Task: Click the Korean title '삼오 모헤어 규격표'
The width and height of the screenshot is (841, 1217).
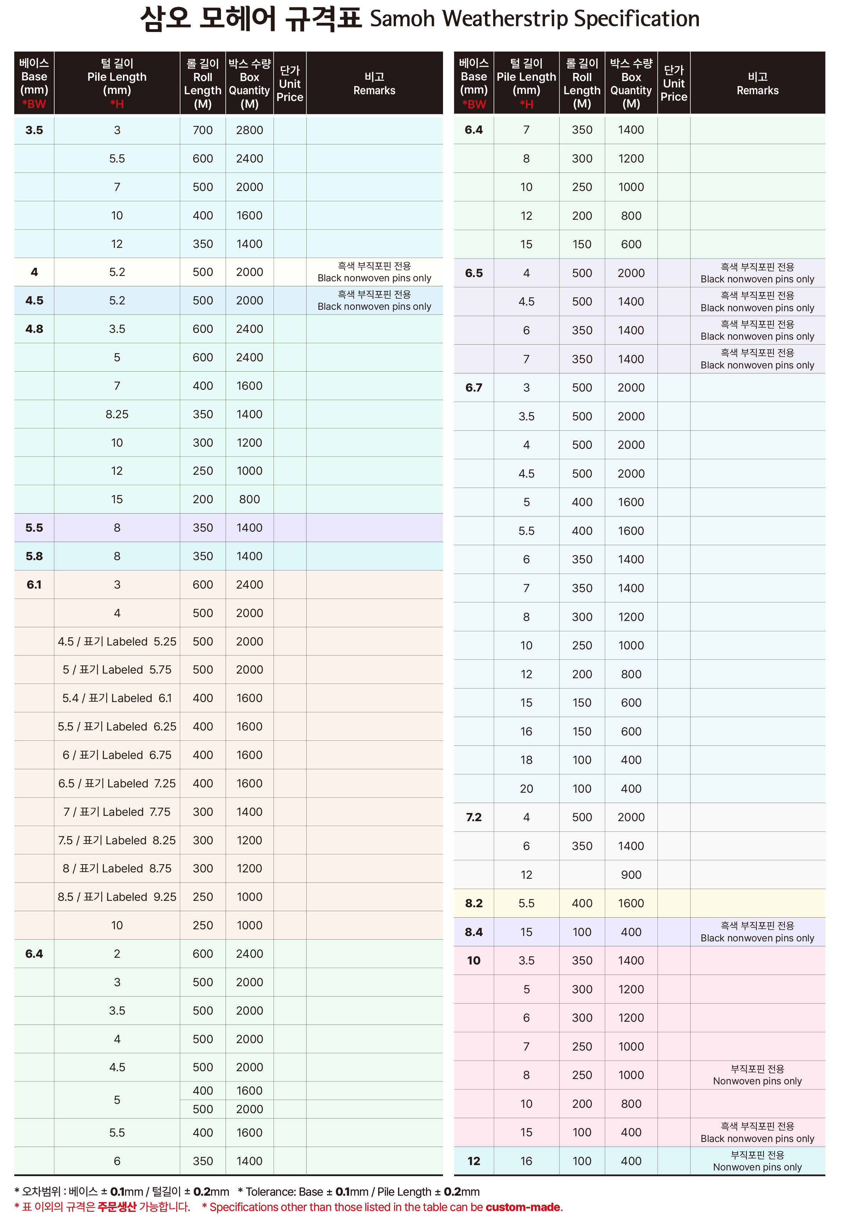Action: pyautogui.click(x=251, y=19)
